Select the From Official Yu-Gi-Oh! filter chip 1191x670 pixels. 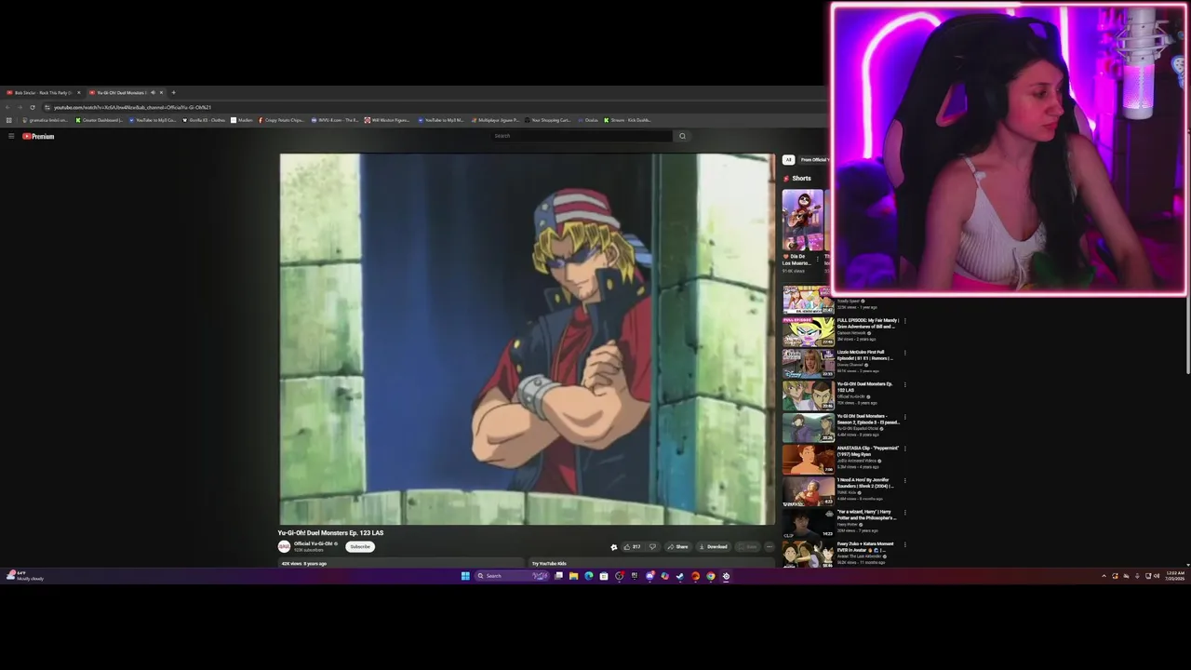(813, 159)
